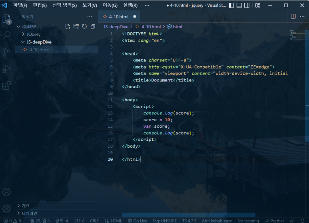This screenshot has width=309, height=223.
Task: Change indentation 공백: 4 setting
Action: coord(62,221)
